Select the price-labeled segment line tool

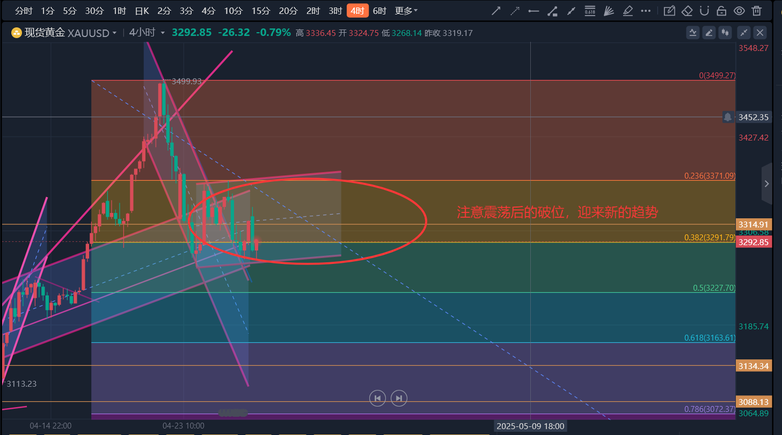(x=552, y=11)
